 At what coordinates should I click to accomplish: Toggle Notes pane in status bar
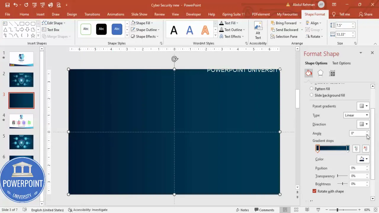tap(242, 210)
